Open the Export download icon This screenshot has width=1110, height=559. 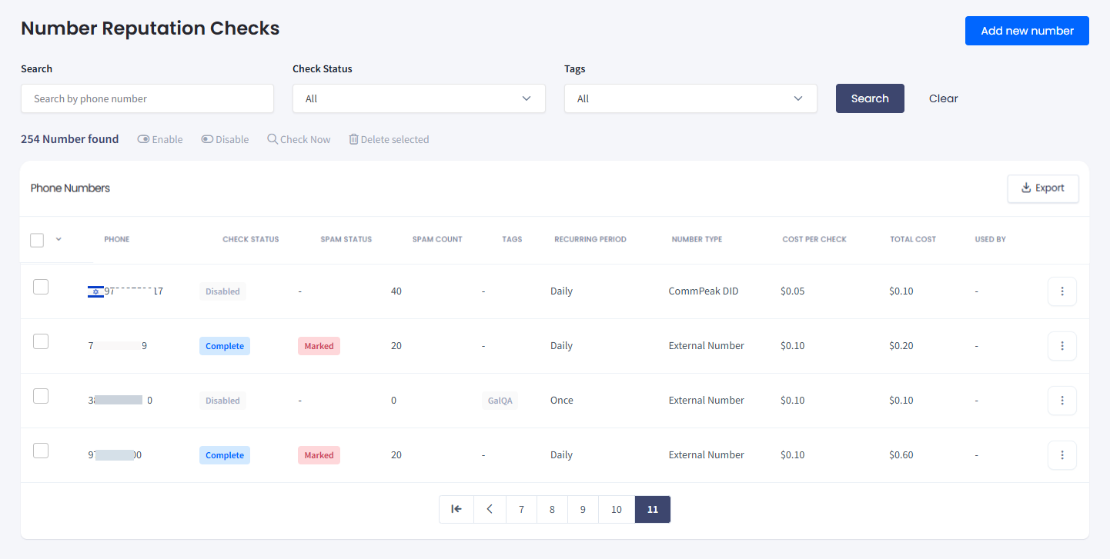(1026, 188)
